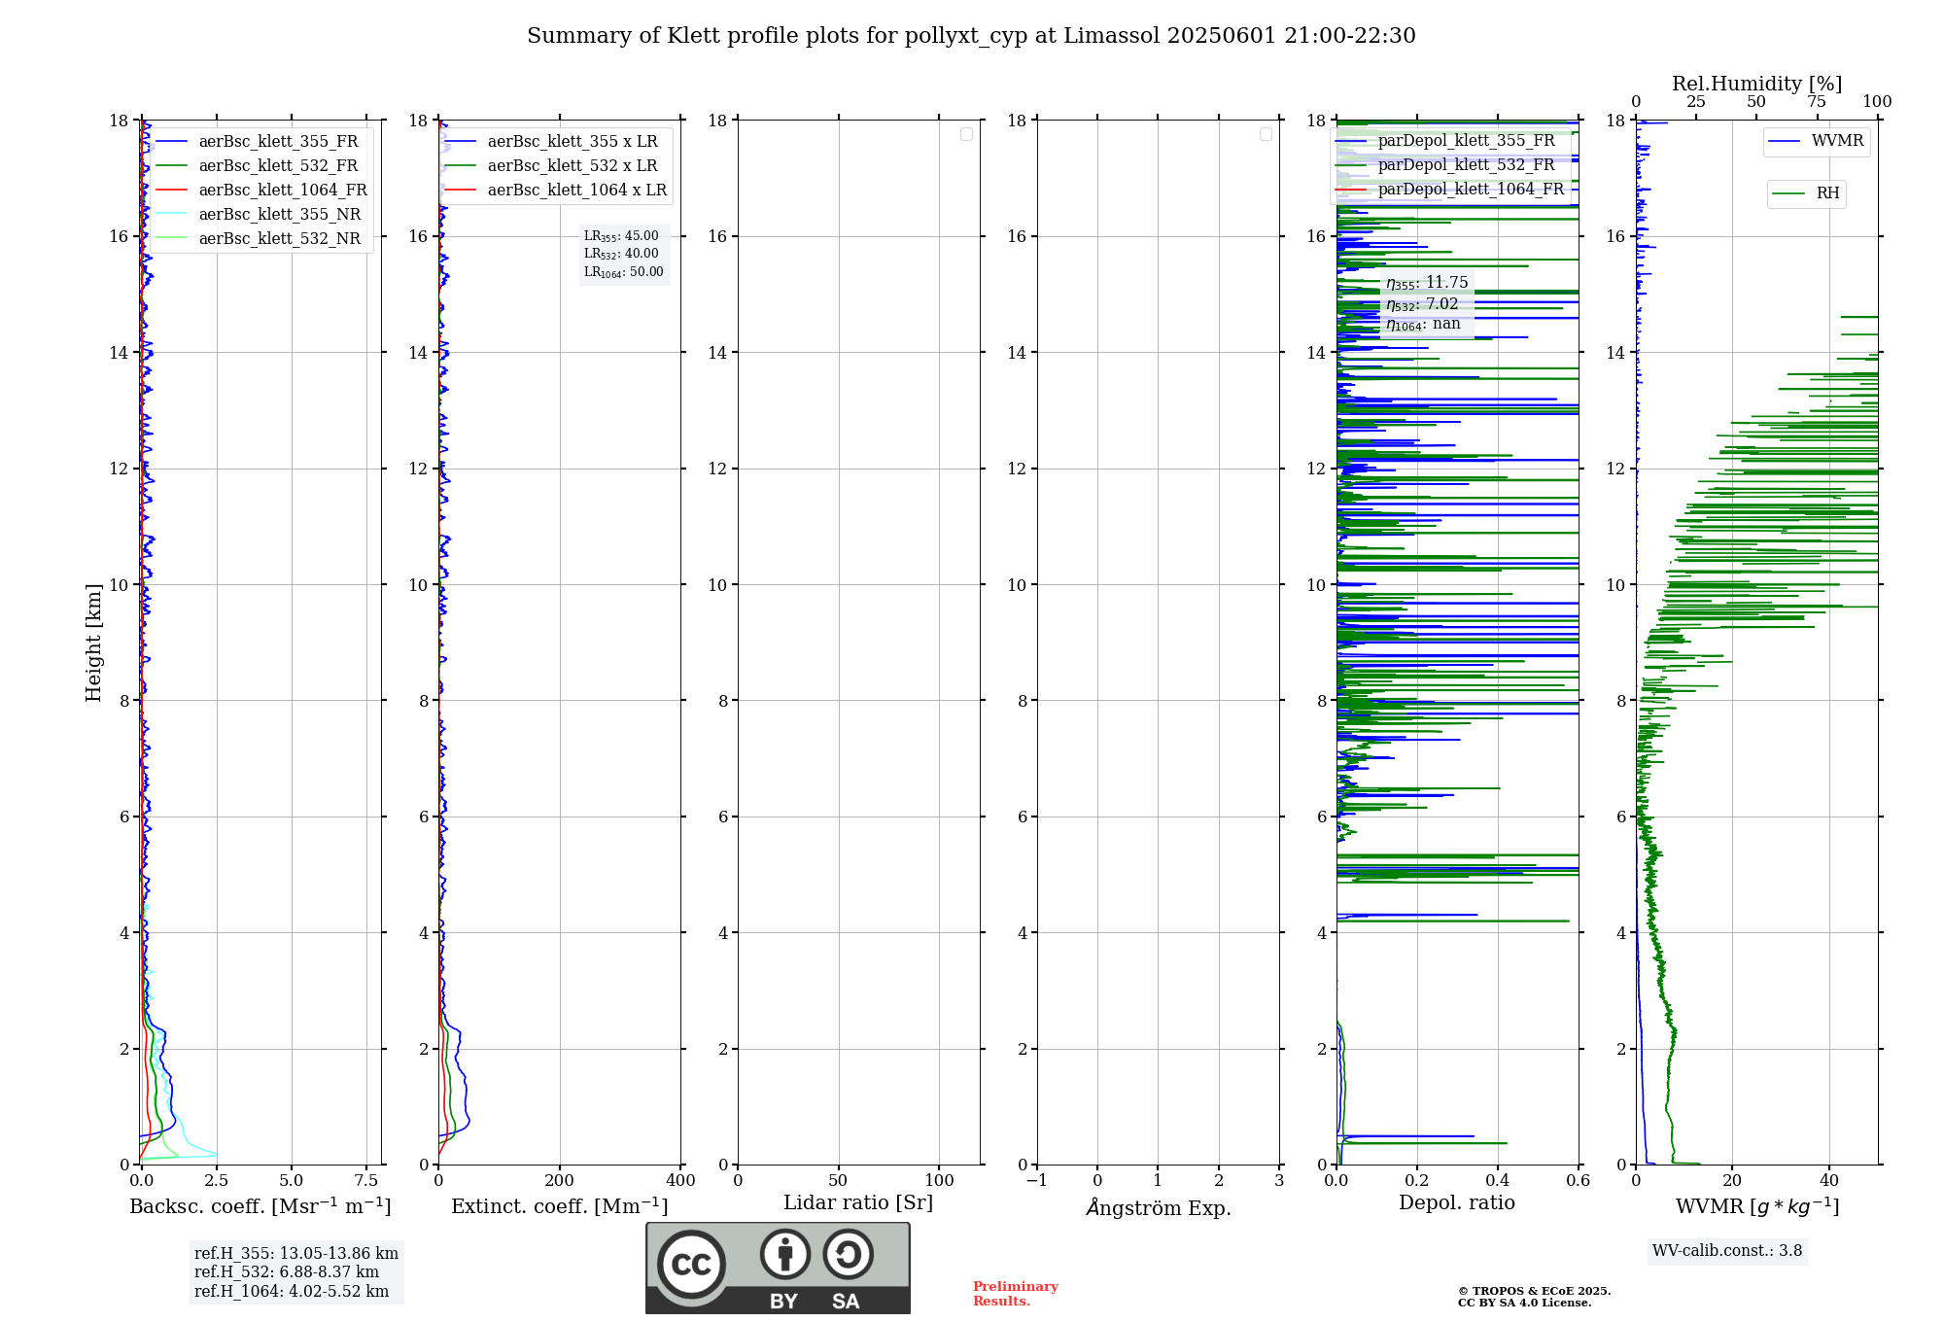Click the Height [km] y-axis label
This screenshot has width=1944, height=1322.
(x=93, y=643)
